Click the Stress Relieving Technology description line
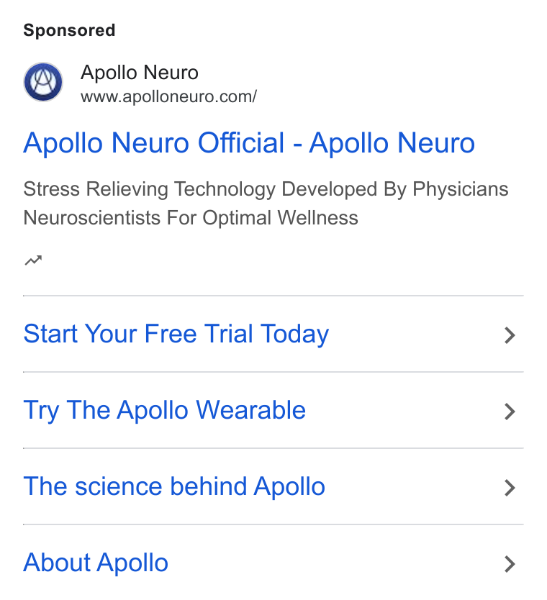Viewport: 547px width, 600px height. 266,189
